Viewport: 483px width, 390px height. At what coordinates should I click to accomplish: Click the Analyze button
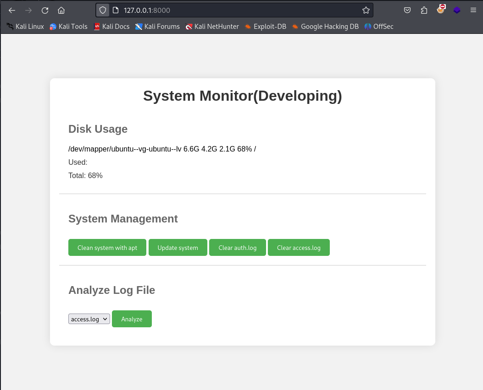tap(132, 319)
